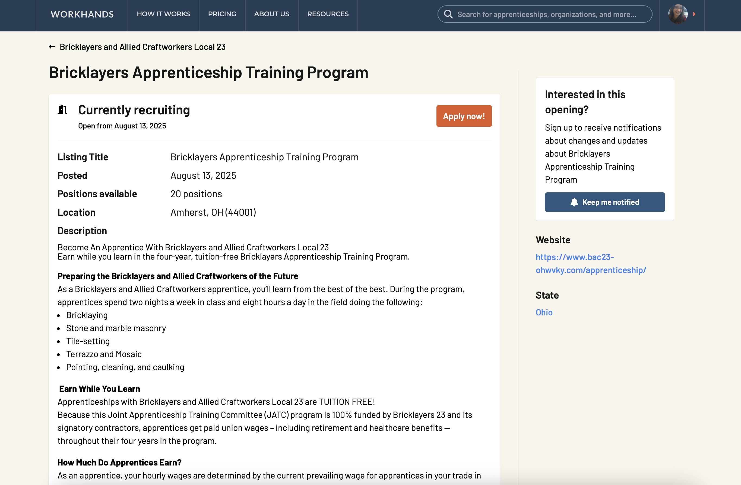Click the Listing Title label
Viewport: 741px width, 485px height.
pyautogui.click(x=83, y=157)
